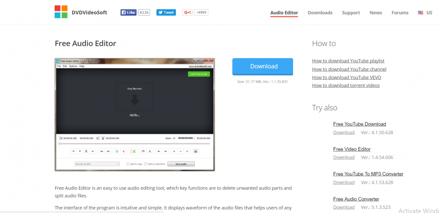439x213 pixels.
Task: Click the image cover-art icon in editor
Action: 196,151
